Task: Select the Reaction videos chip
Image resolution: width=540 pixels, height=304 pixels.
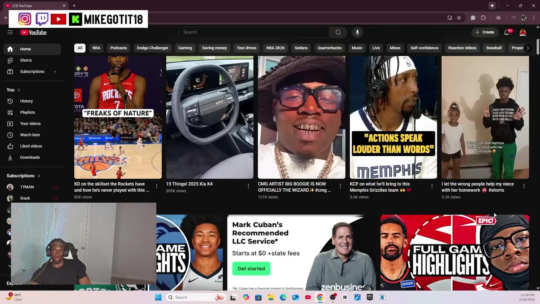Action: 462,48
